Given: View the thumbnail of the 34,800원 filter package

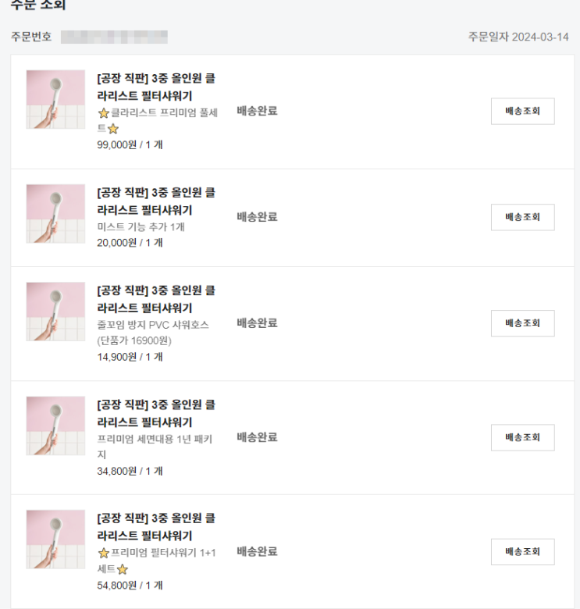Looking at the screenshot, I should point(55,426).
